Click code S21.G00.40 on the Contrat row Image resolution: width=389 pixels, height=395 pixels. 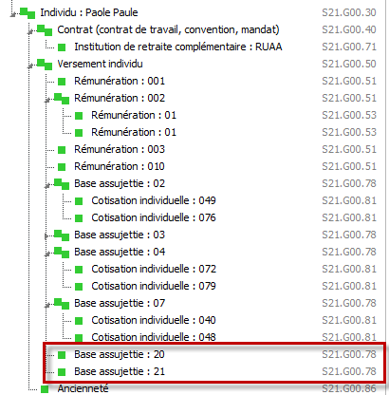coord(349,29)
